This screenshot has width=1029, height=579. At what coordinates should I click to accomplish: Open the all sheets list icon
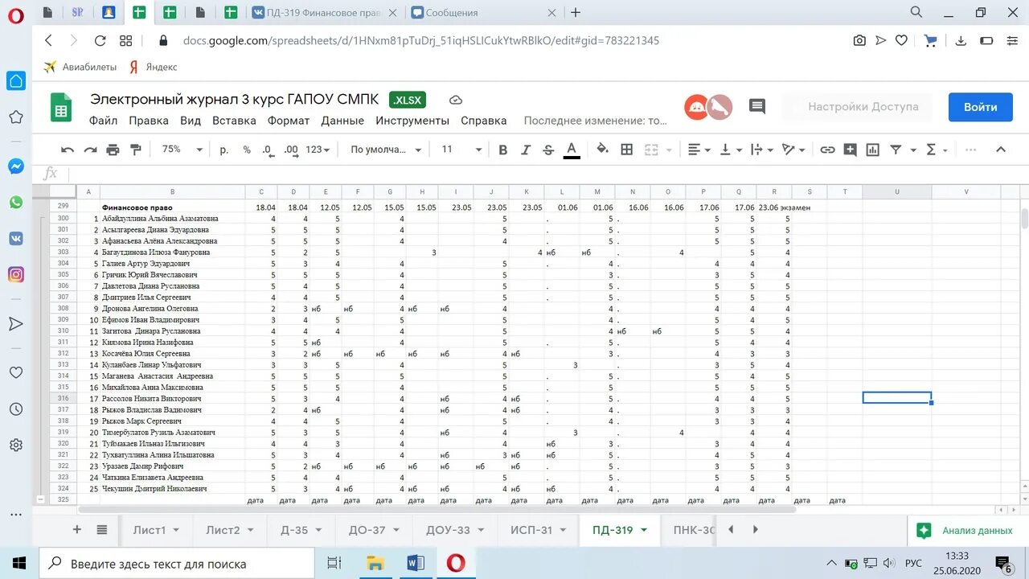click(x=102, y=529)
